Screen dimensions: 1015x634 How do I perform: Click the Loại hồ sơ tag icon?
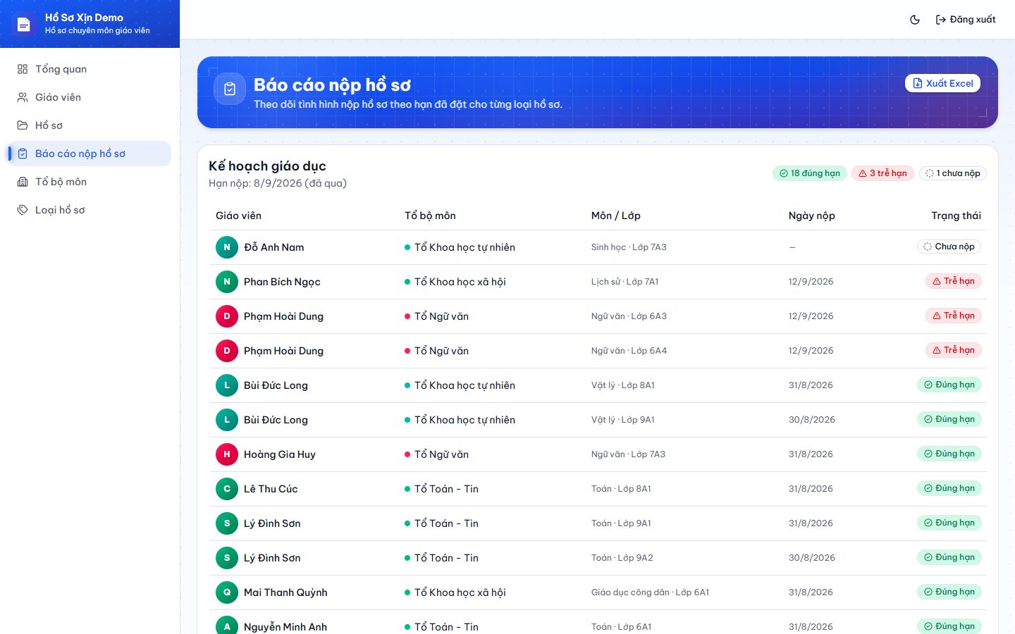[23, 210]
